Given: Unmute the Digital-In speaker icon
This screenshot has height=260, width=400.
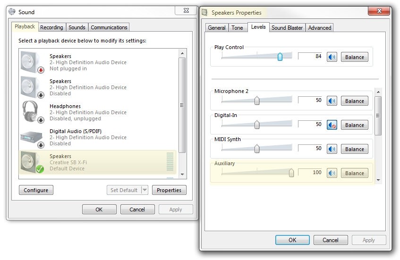Looking at the screenshot, I should [332, 125].
